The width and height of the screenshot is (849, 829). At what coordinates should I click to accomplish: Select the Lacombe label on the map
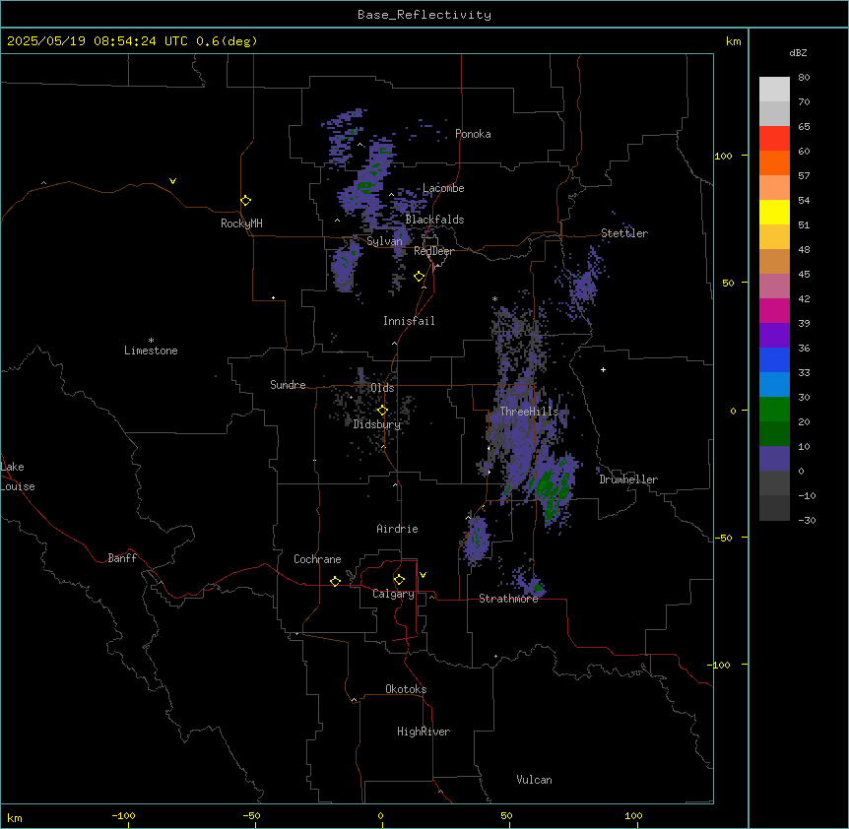click(443, 188)
